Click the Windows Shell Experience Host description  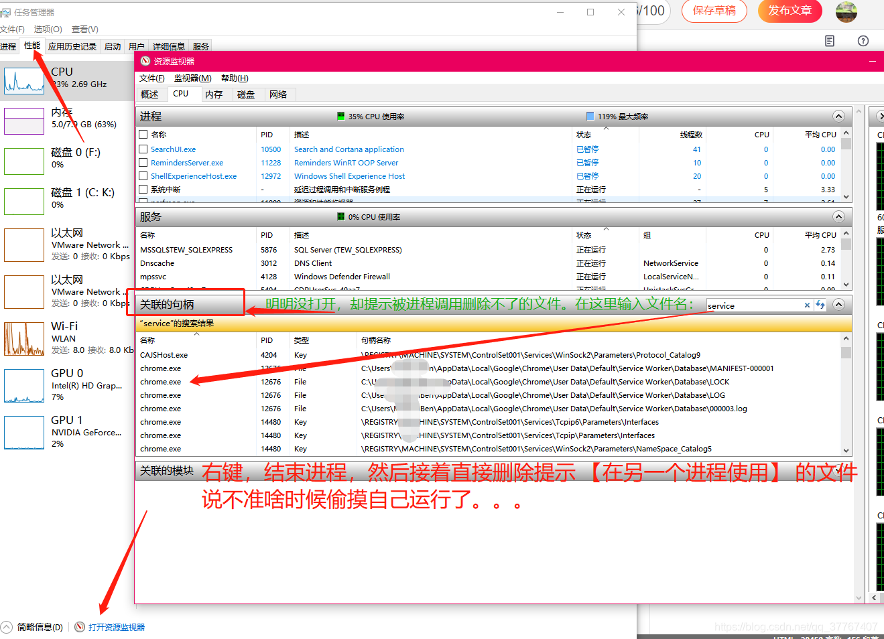349,176
